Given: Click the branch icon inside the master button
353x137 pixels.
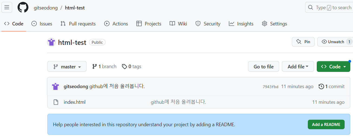Looking at the screenshot, I should 56,66.
